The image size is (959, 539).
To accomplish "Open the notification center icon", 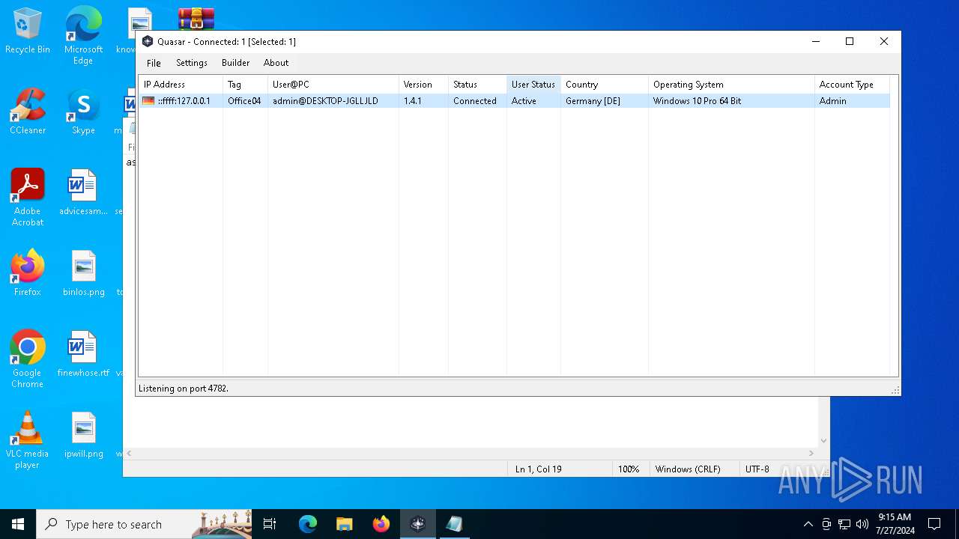I will click(x=934, y=524).
